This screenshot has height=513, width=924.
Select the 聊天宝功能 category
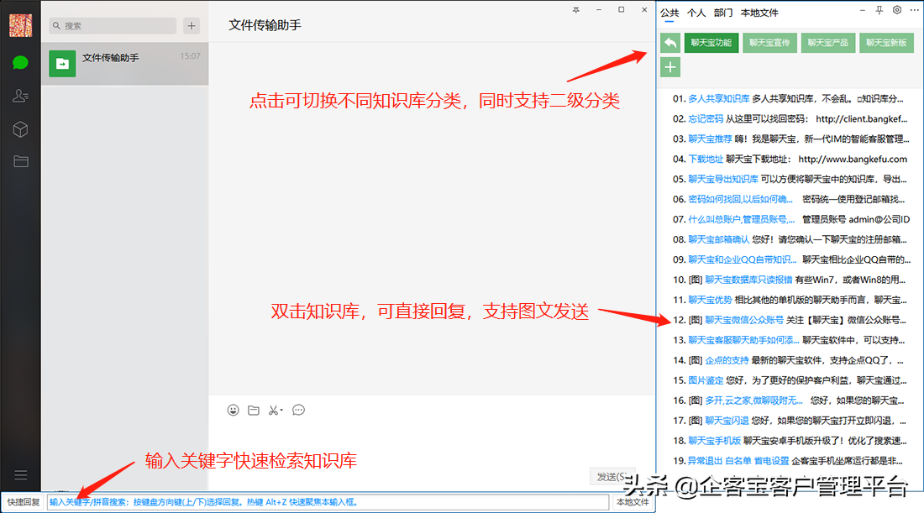711,43
